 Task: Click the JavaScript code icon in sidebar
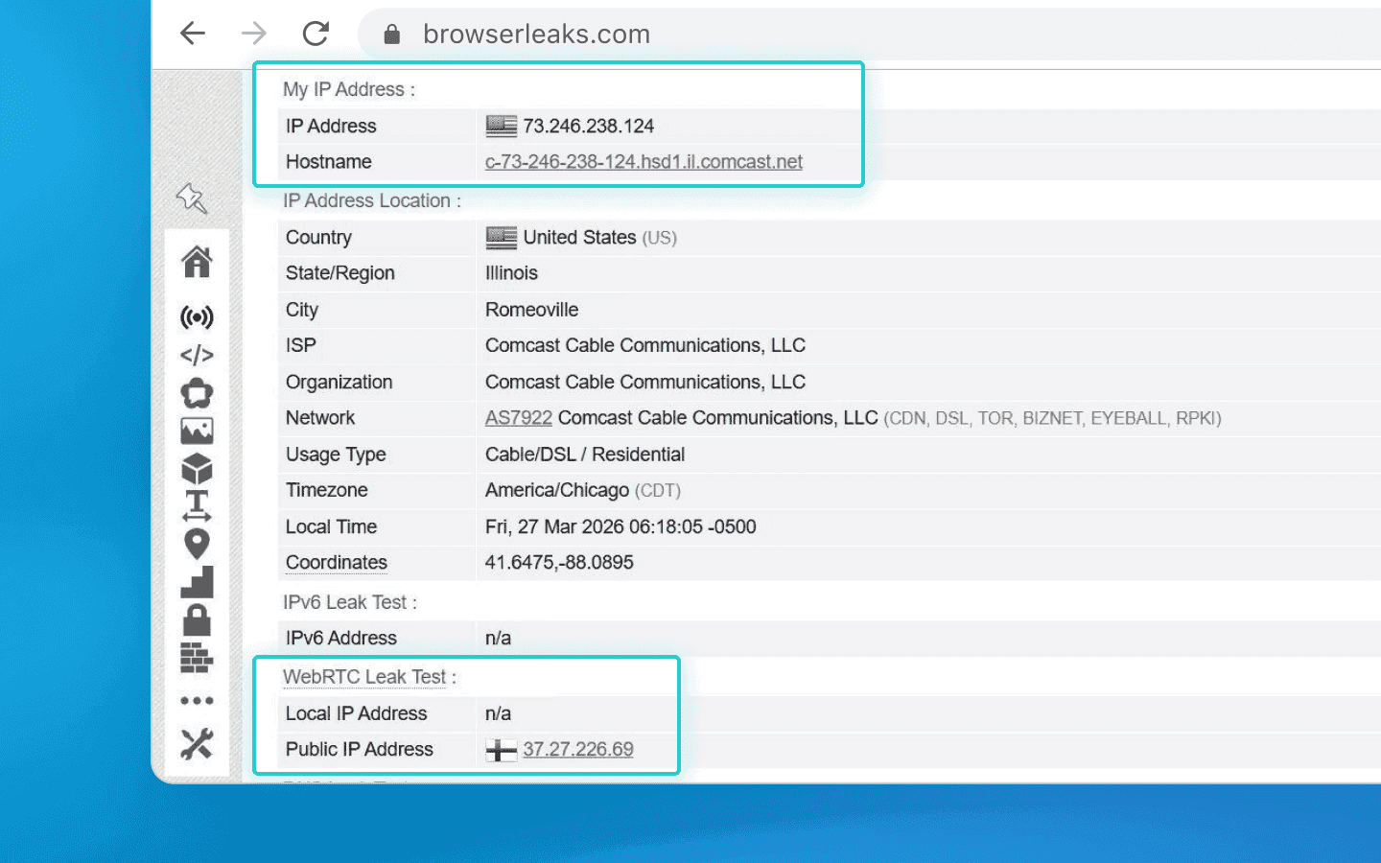(x=197, y=355)
